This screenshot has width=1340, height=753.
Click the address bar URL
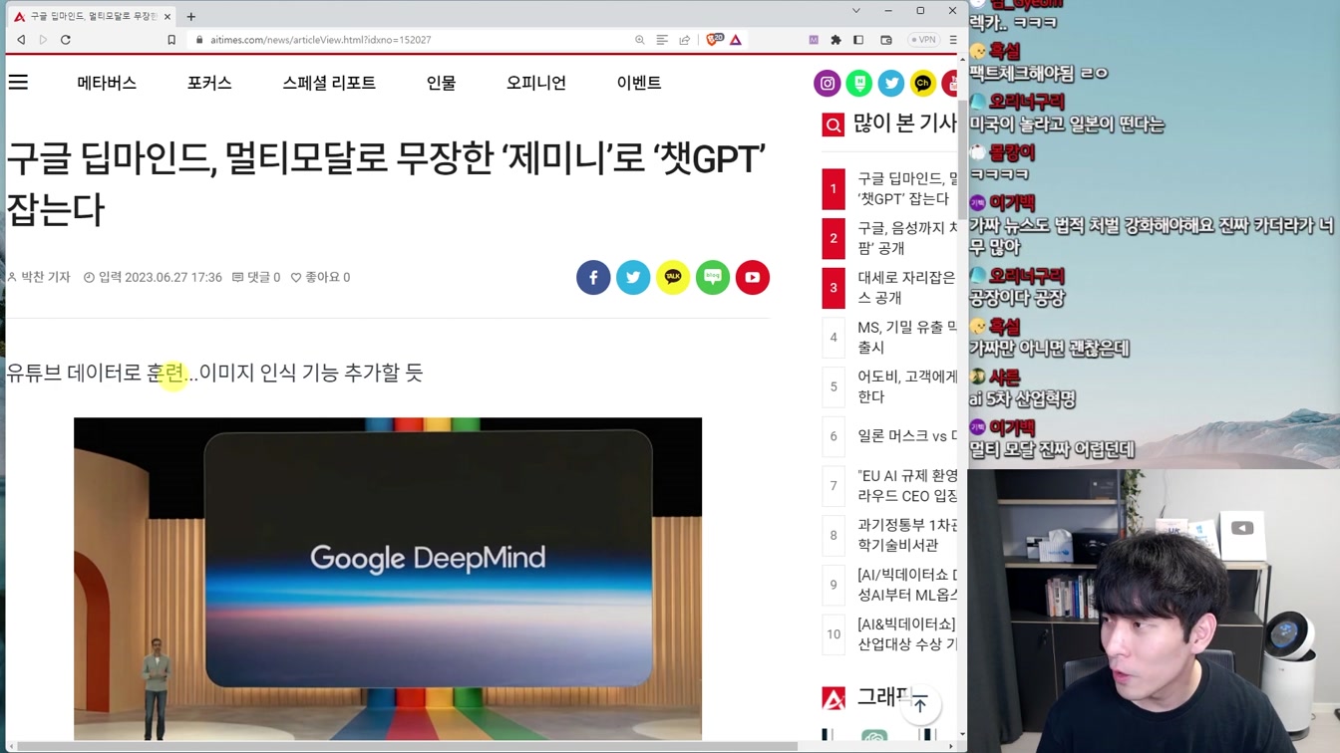[x=321, y=40]
